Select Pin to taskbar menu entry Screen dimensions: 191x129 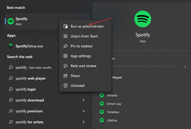(x=85, y=46)
